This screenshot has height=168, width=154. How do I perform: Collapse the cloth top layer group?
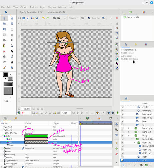[134, 142]
